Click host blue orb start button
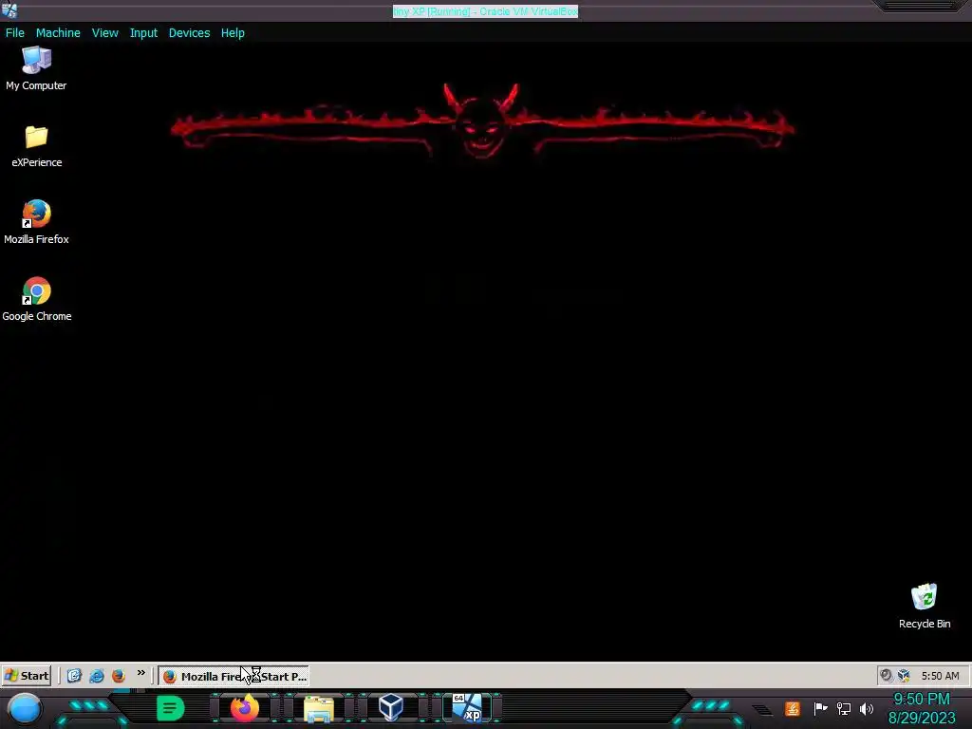This screenshot has width=972, height=729. coord(25,708)
